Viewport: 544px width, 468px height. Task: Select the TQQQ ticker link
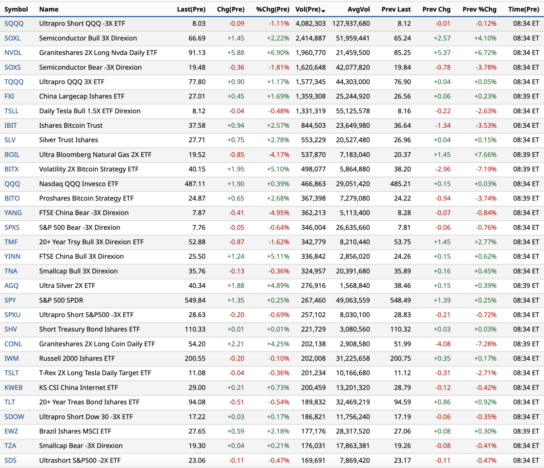click(14, 82)
